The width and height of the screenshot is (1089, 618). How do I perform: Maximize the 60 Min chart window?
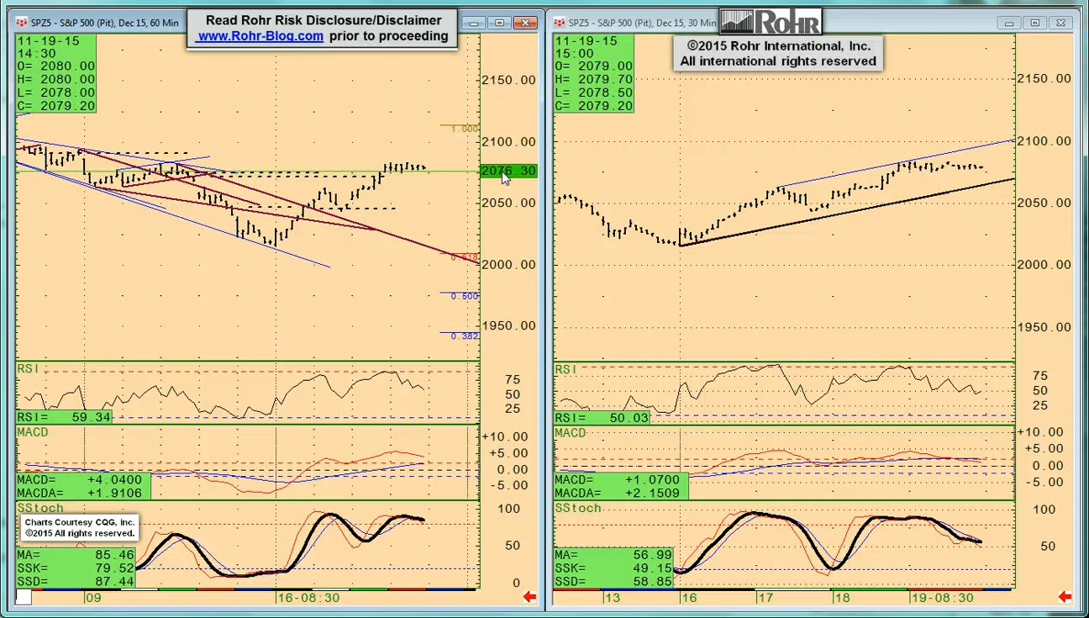pyautogui.click(x=500, y=23)
